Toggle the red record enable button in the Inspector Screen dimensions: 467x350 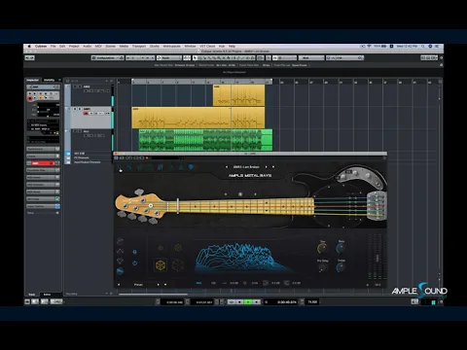pos(30,98)
